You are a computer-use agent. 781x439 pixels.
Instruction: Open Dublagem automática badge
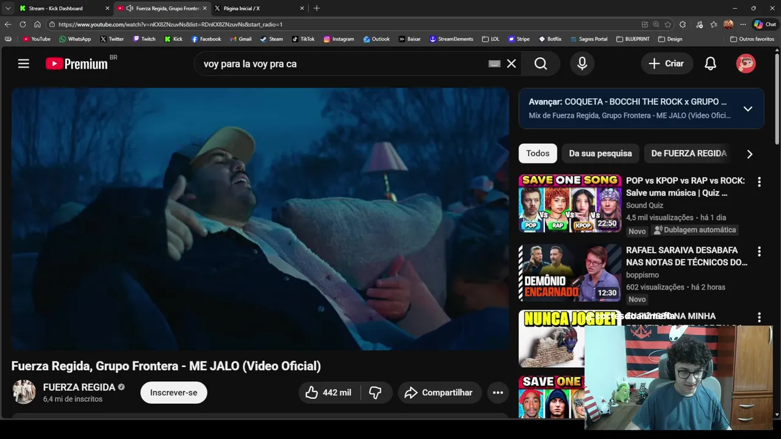click(x=694, y=230)
